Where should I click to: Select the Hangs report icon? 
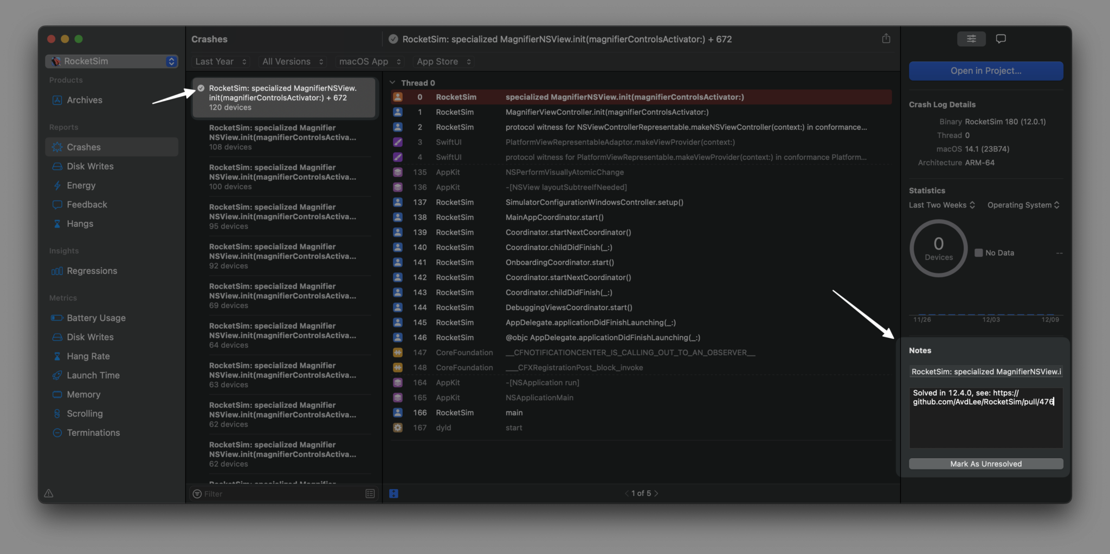click(x=57, y=223)
